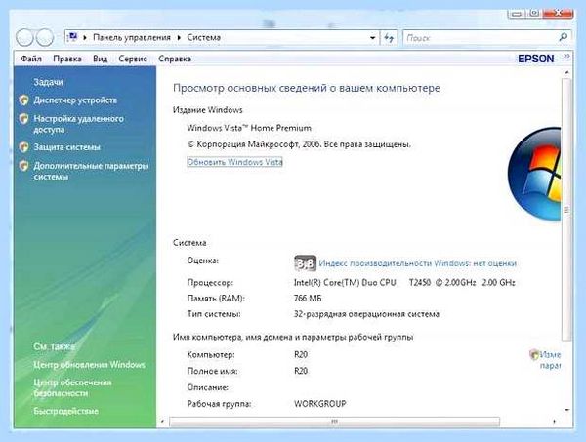Click horizontal scrollbar left arrow
586x442 pixels.
(162, 422)
